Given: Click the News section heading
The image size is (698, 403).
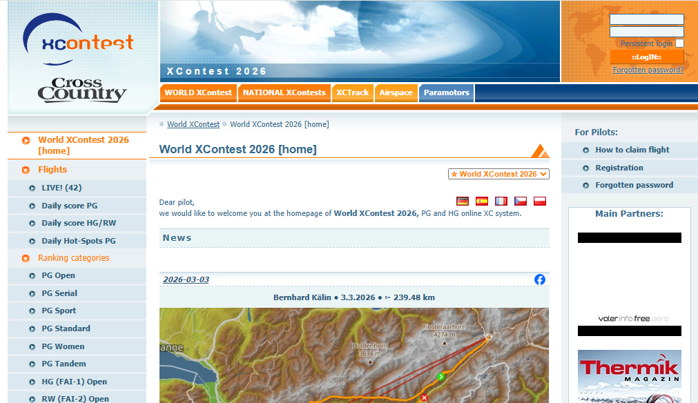Looking at the screenshot, I should [177, 238].
